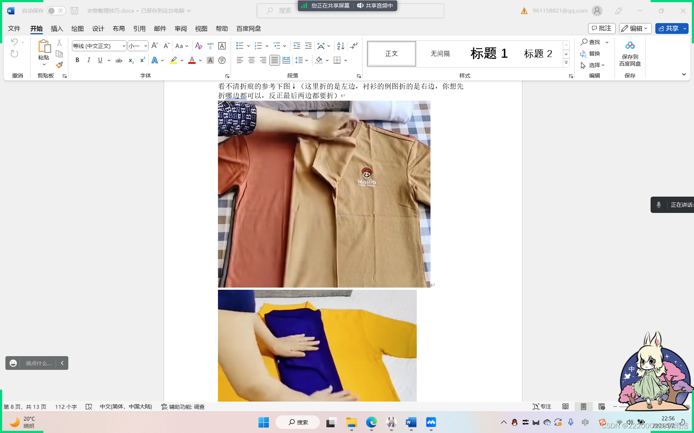This screenshot has width=694, height=433.
Task: Toggle bold formatting
Action: (77, 60)
